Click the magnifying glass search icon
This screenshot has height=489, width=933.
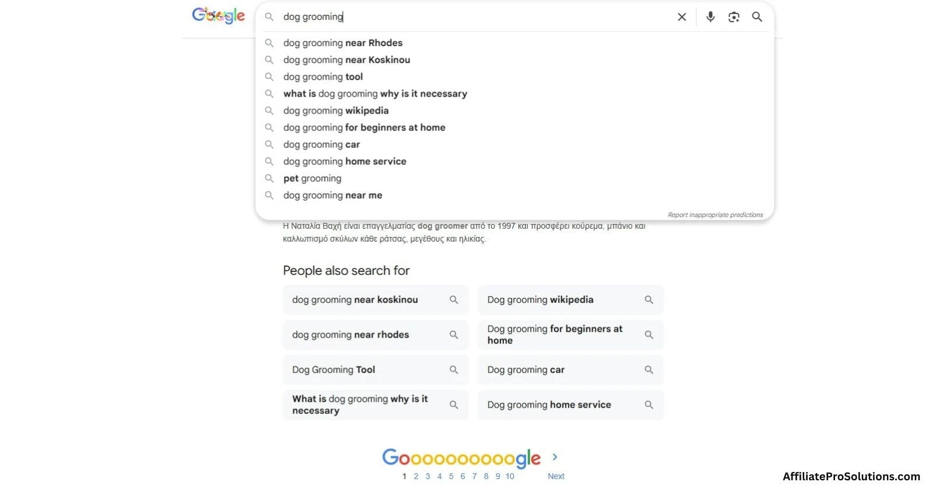(757, 17)
